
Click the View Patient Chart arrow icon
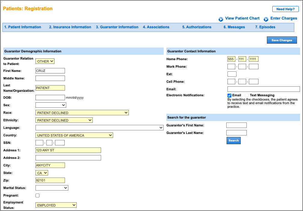[x=221, y=18]
